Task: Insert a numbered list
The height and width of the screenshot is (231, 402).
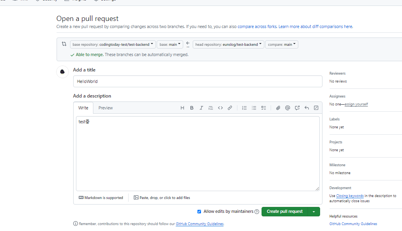Action: coord(245,108)
